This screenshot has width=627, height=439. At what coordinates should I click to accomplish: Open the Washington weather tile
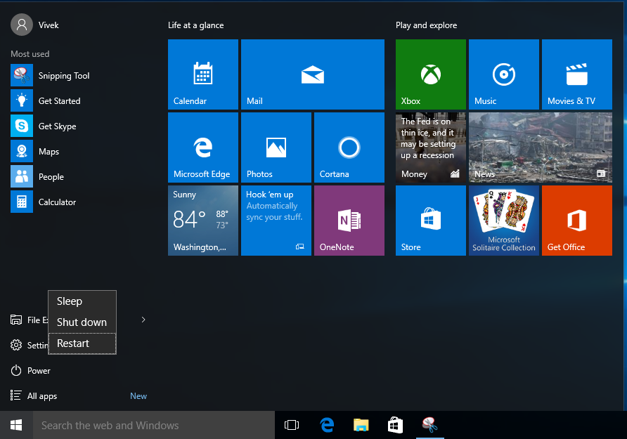[x=202, y=220]
